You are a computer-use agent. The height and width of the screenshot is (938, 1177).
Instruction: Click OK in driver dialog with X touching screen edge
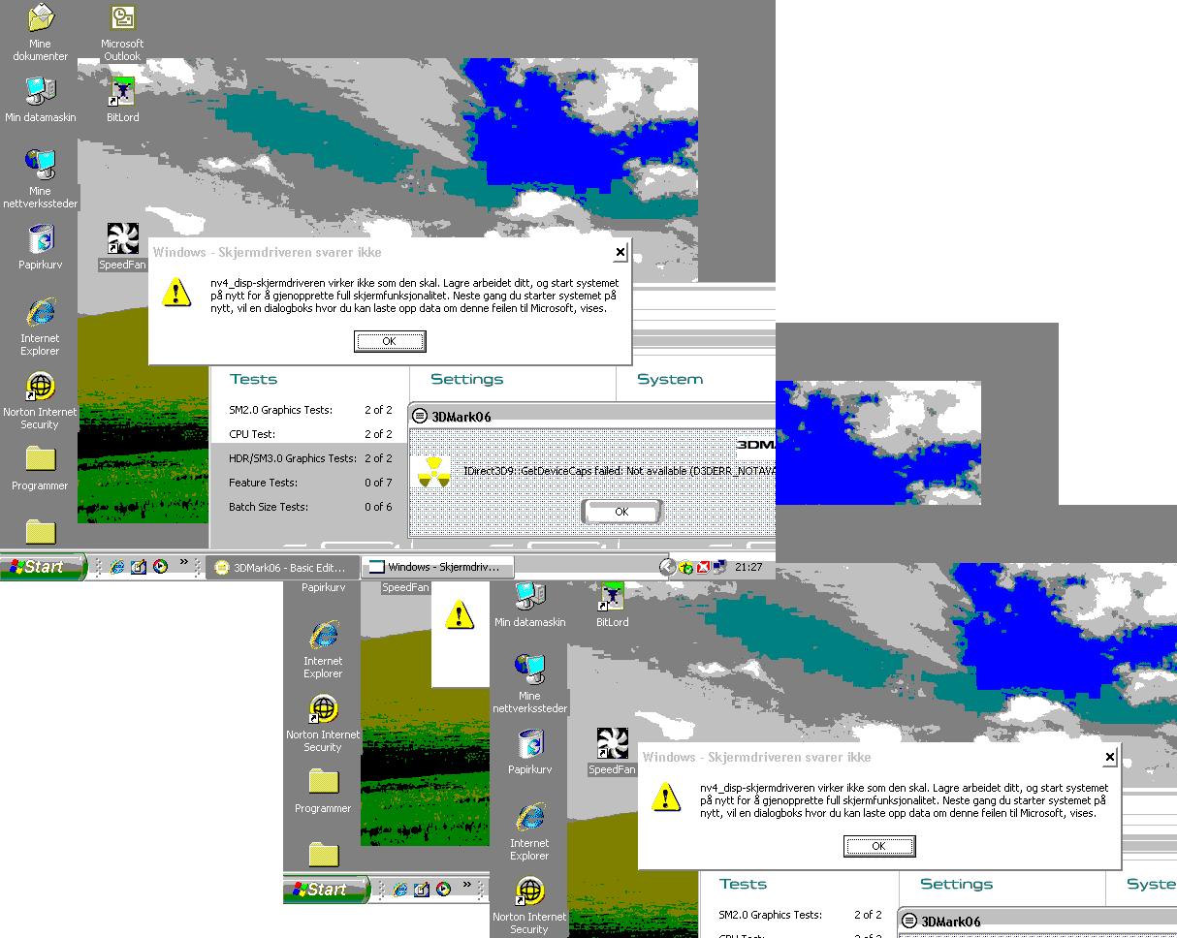pyautogui.click(x=878, y=846)
